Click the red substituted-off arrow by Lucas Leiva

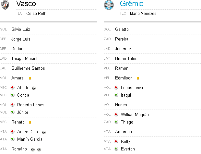pos(116,88)
